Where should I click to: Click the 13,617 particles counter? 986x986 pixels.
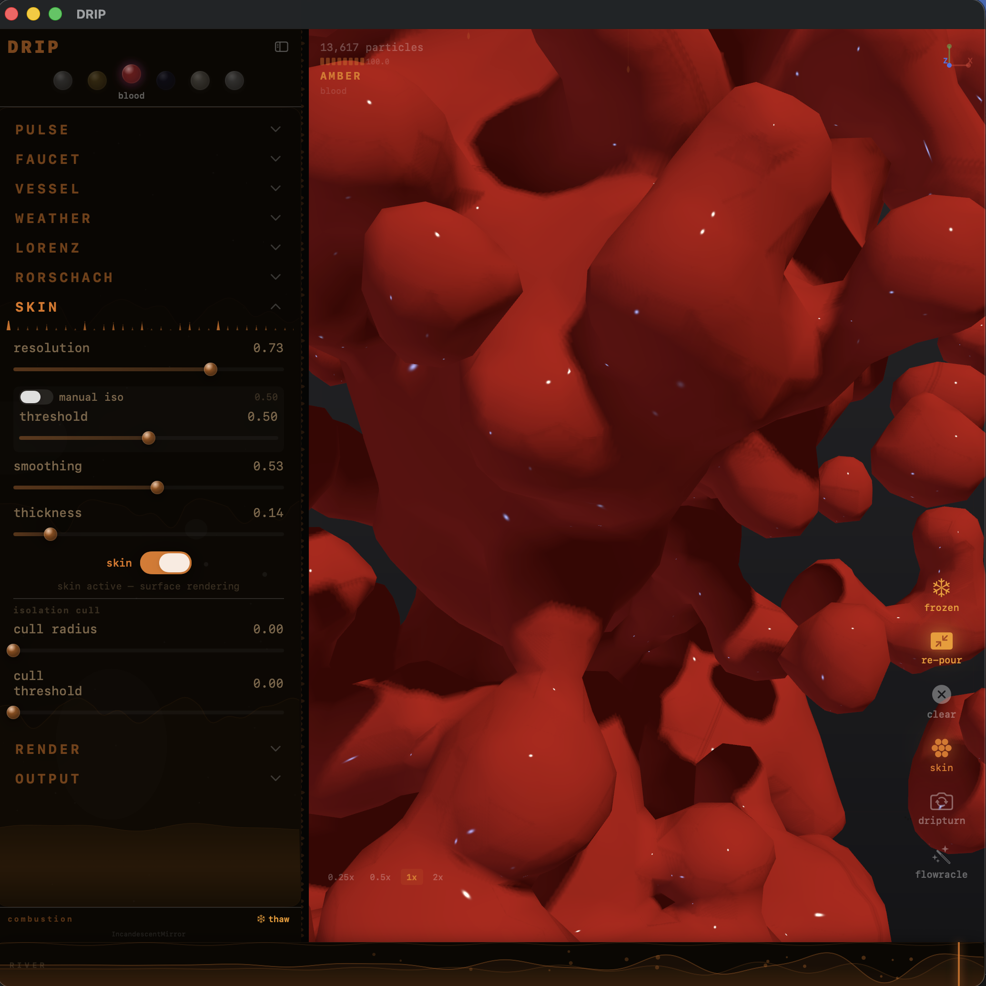(371, 47)
